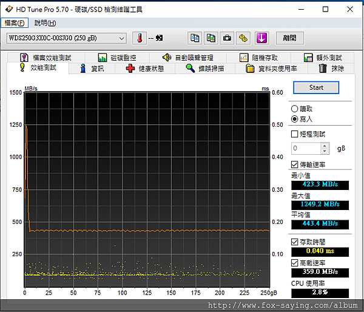Switch to the 錯誤掃描 tab
364x312 pixels.
(205, 69)
